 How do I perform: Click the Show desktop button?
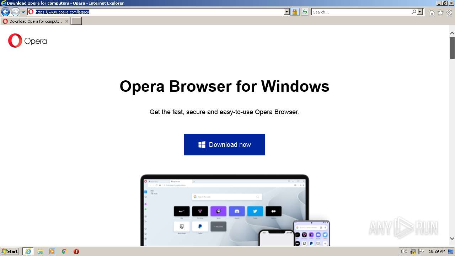pyautogui.click(x=451, y=251)
